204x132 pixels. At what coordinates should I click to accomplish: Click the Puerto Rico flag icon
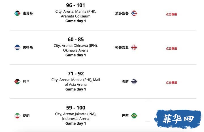pos(134,13)
